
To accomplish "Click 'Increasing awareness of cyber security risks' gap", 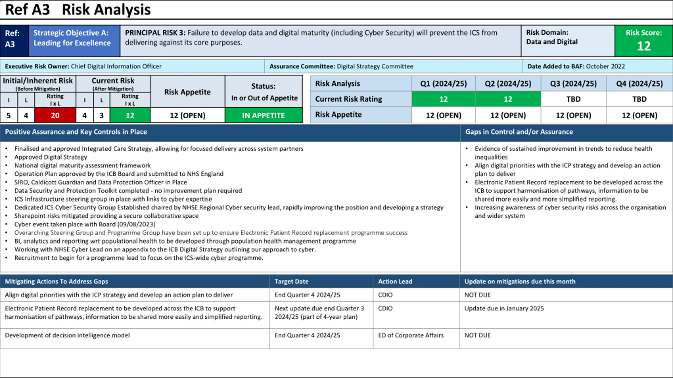I will [x=570, y=212].
